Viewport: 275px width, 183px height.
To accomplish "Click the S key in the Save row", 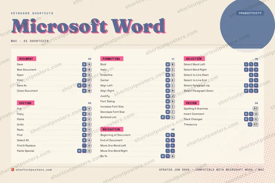I will [89, 64].
